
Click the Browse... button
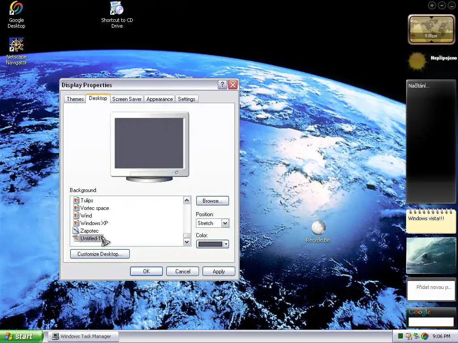(212, 201)
